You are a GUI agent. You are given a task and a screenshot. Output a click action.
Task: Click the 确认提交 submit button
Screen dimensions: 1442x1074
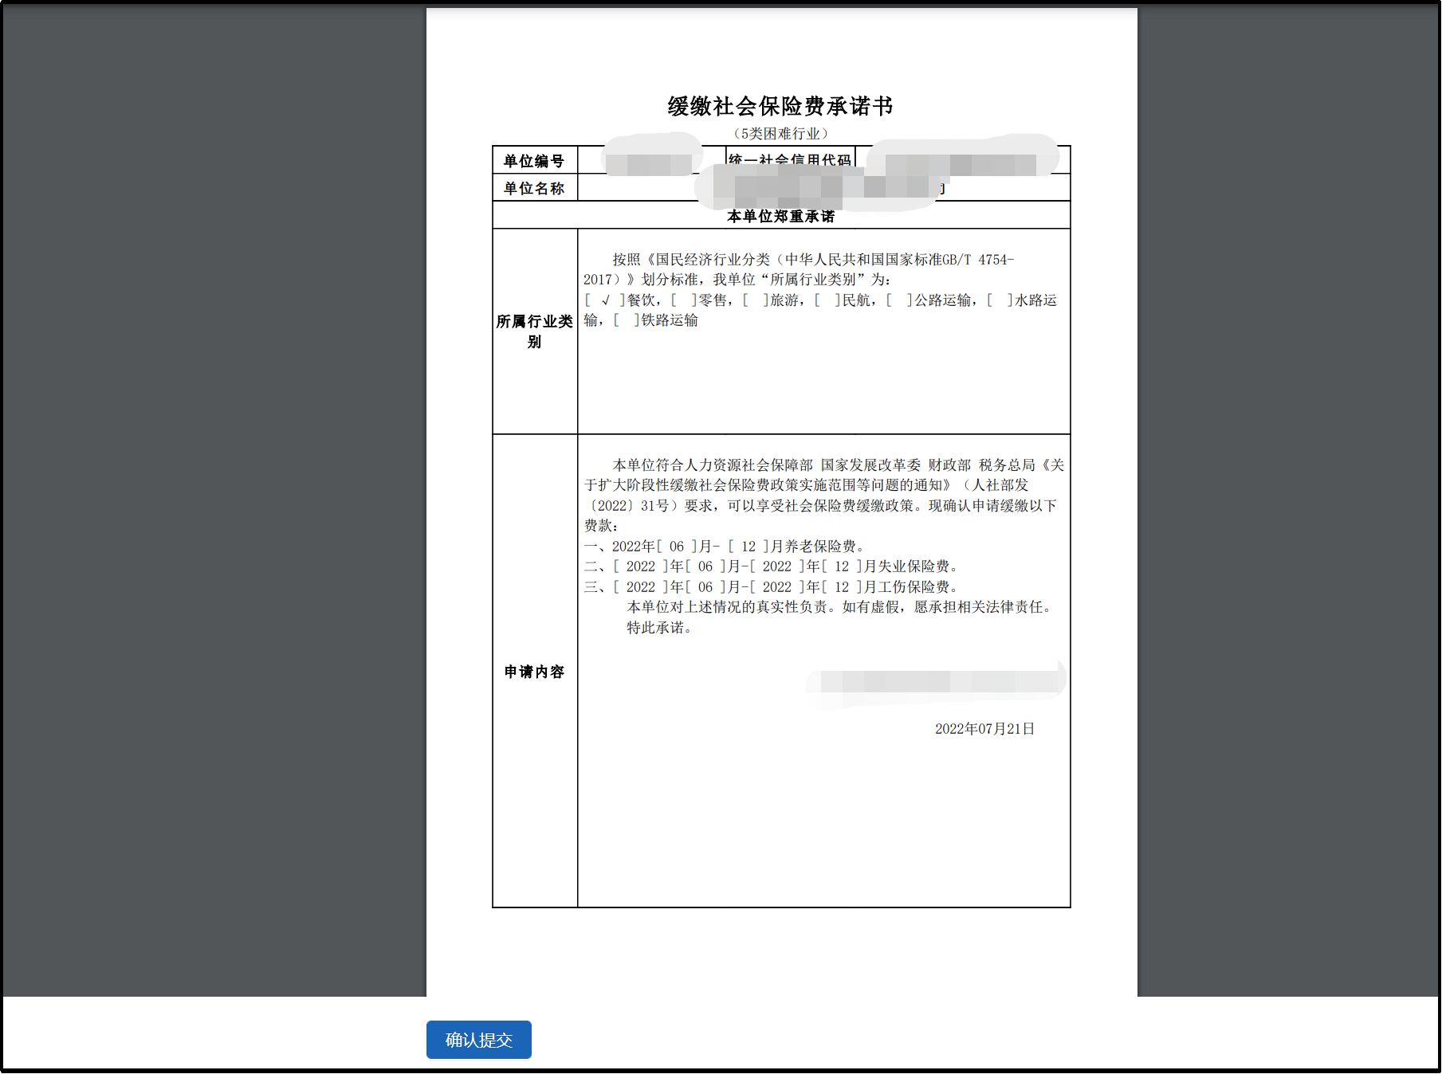478,1039
